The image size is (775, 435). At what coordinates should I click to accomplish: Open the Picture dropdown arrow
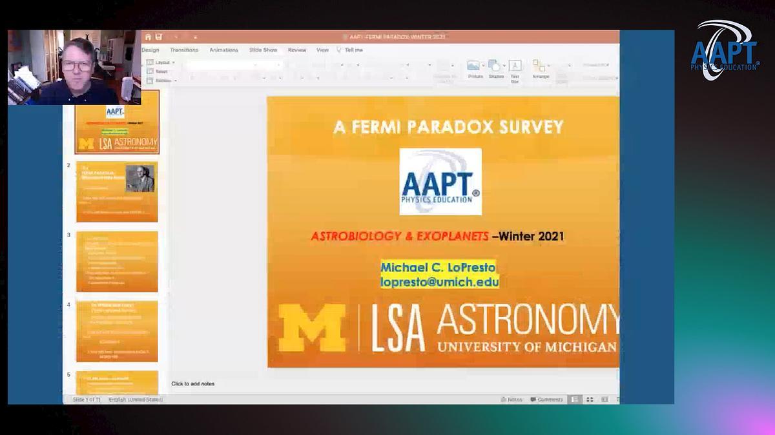coord(483,66)
